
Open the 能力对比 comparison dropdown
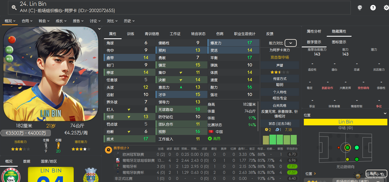point(290,43)
